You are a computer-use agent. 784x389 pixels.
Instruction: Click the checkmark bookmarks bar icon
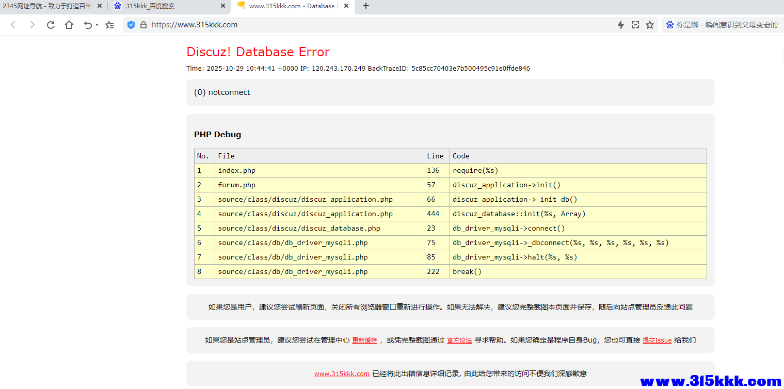(109, 24)
